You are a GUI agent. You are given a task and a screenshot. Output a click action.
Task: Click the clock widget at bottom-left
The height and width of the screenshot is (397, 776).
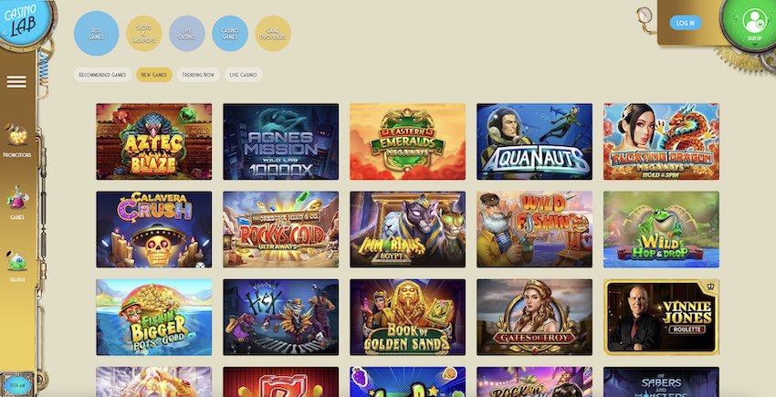[16, 384]
